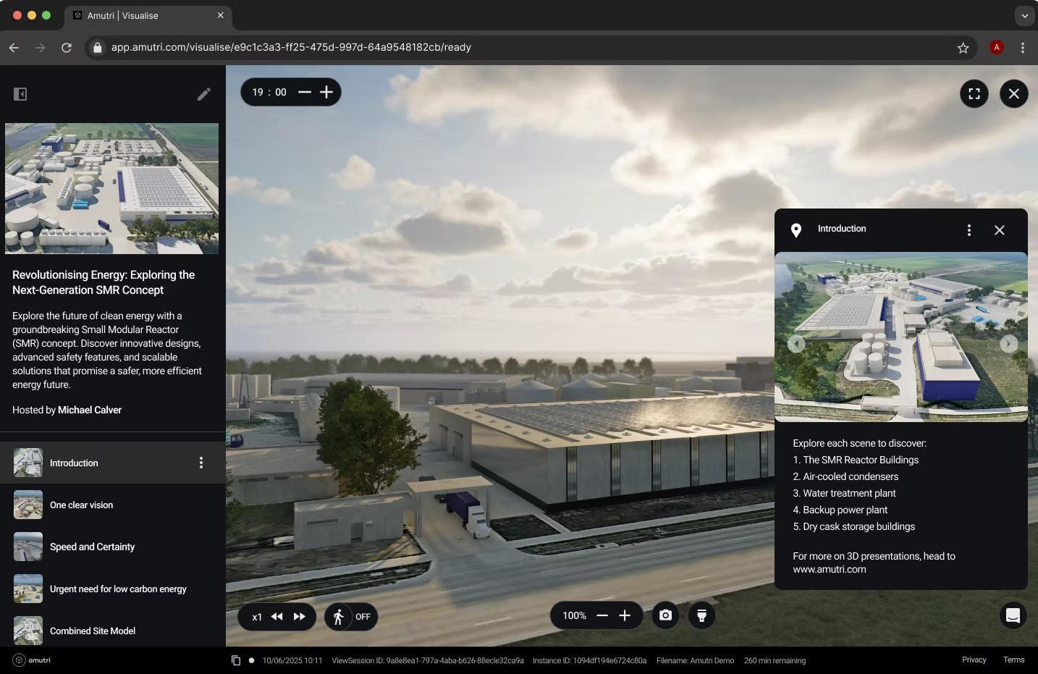Viewport: 1038px width, 674px height.
Task: Open the Terms link
Action: tap(1013, 660)
